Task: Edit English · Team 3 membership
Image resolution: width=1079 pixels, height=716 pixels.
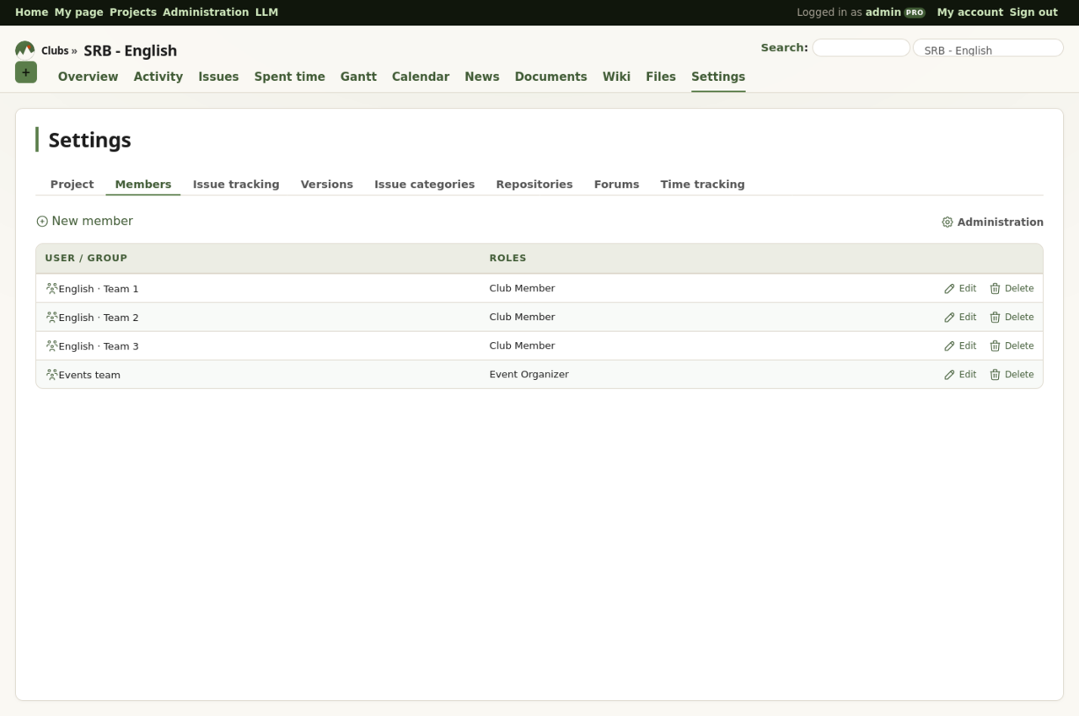Action: click(x=960, y=345)
